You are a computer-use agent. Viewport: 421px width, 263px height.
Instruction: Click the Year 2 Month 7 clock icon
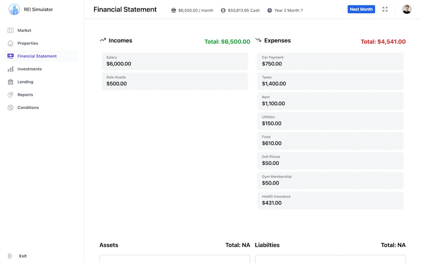pos(269,11)
